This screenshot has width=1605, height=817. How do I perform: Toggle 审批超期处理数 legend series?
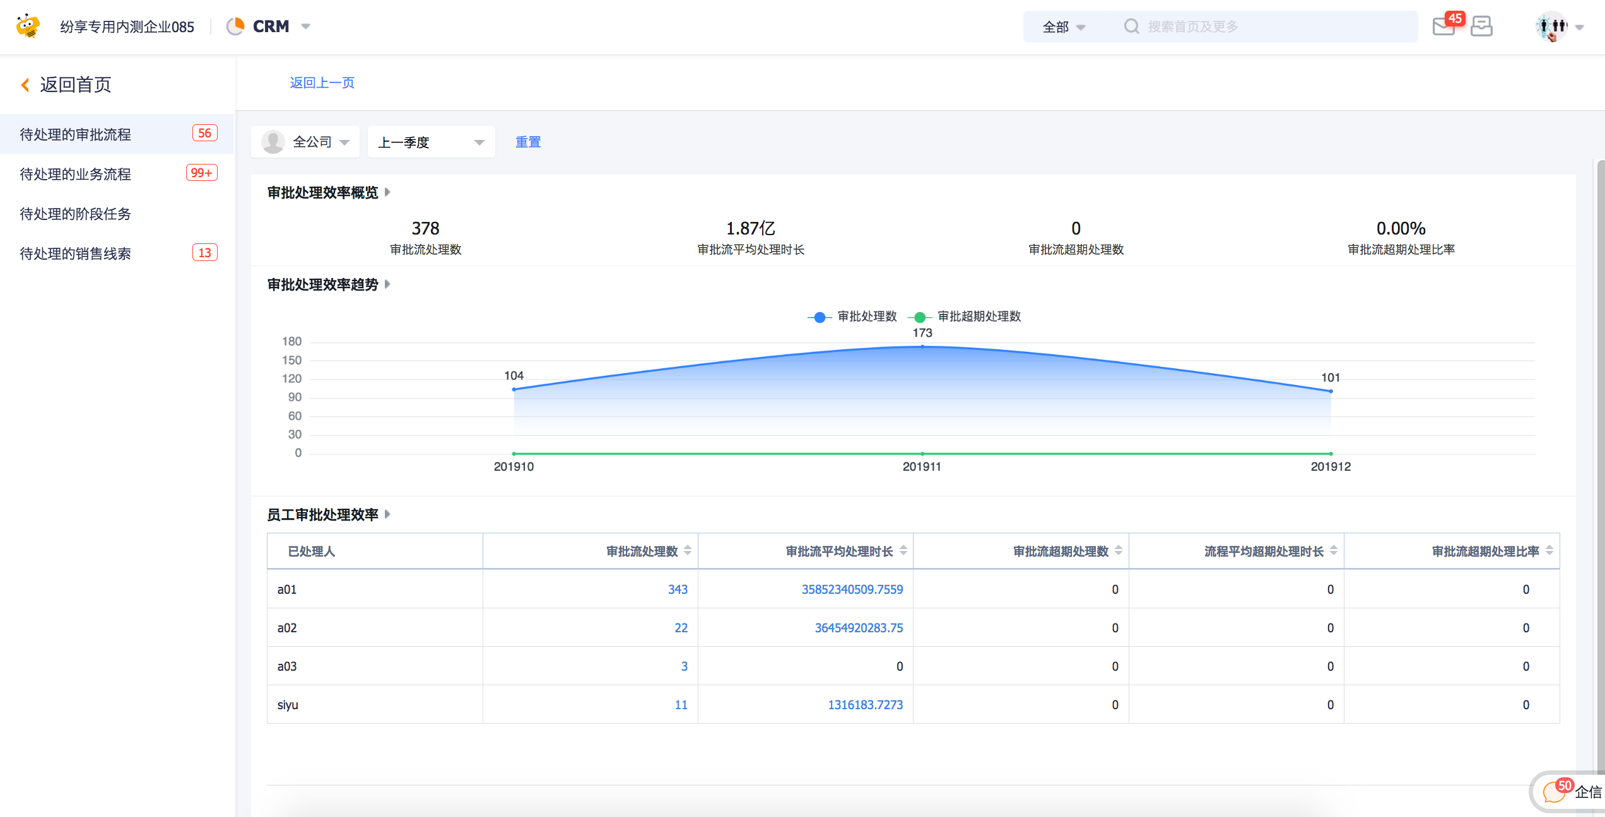tap(965, 316)
